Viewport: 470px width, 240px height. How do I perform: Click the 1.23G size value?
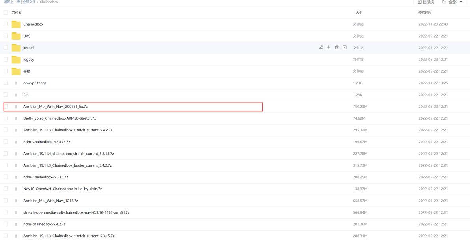(358, 83)
